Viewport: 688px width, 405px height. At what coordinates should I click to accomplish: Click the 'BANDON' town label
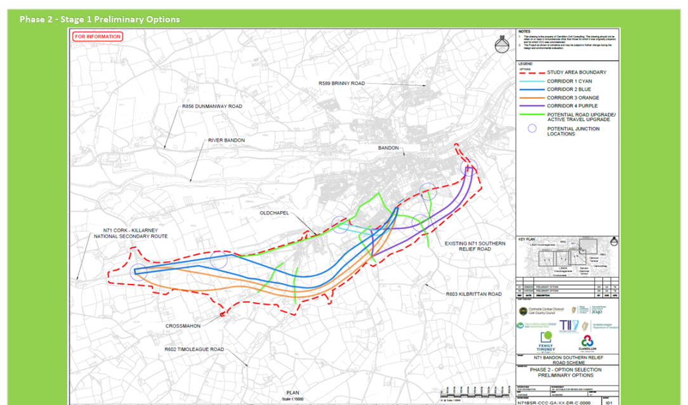click(x=388, y=148)
